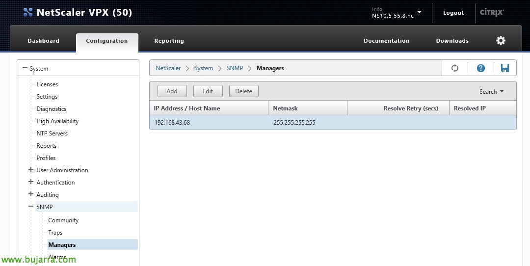
Task: Collapse the System tree node
Action: (x=25, y=68)
